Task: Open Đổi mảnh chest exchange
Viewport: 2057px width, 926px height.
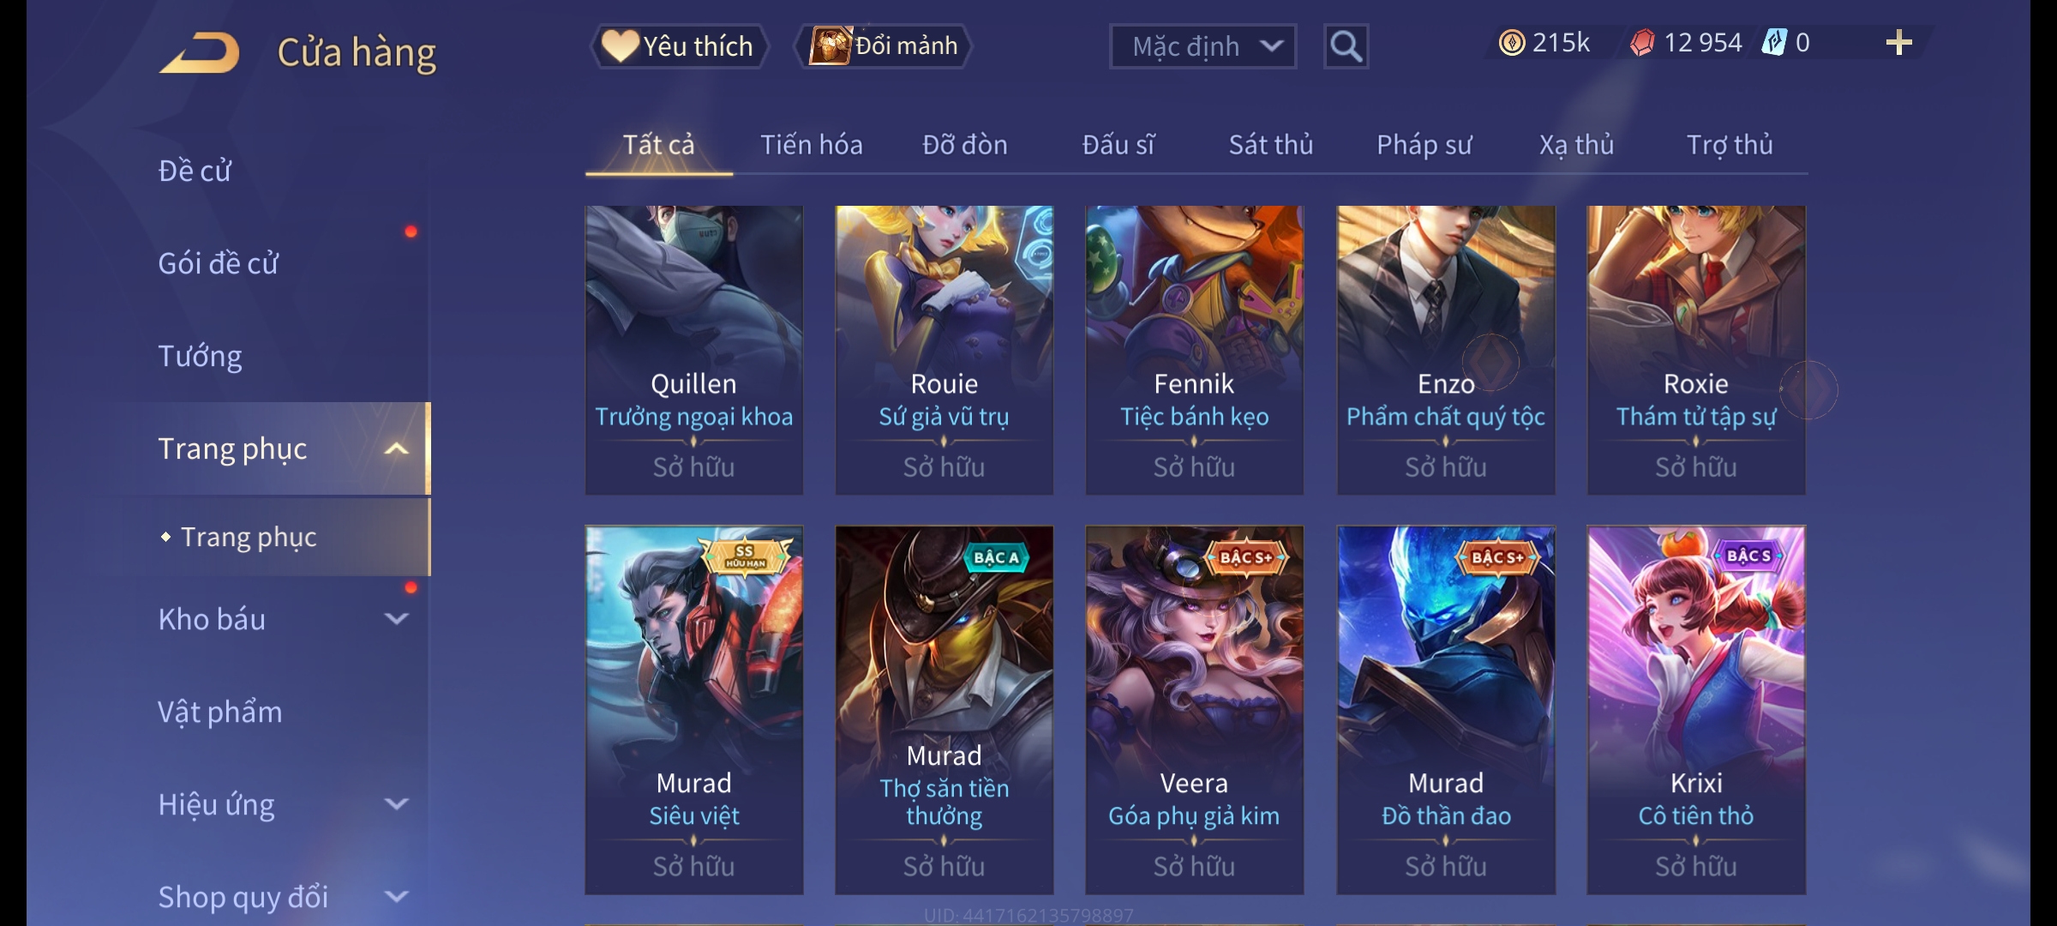Action: click(x=884, y=46)
